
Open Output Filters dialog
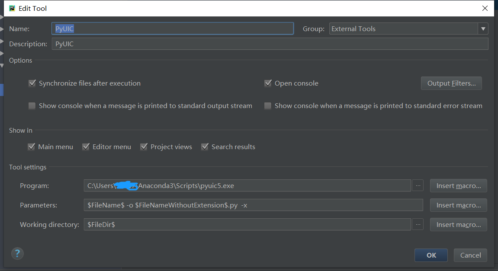451,83
